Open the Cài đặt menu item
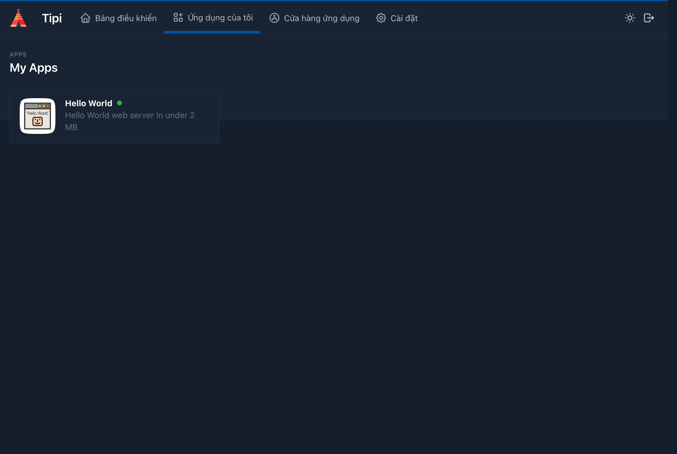 pyautogui.click(x=404, y=18)
